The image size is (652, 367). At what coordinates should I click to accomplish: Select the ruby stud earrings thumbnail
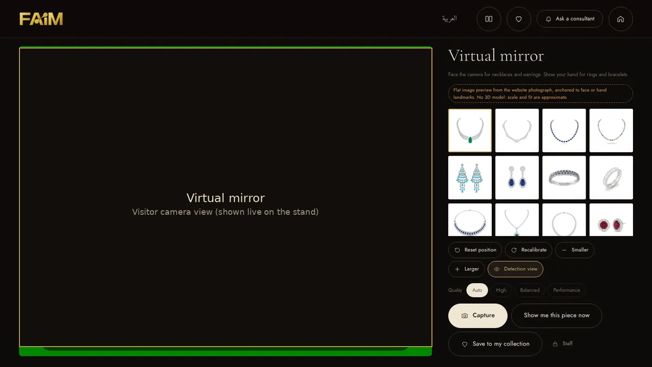click(611, 220)
